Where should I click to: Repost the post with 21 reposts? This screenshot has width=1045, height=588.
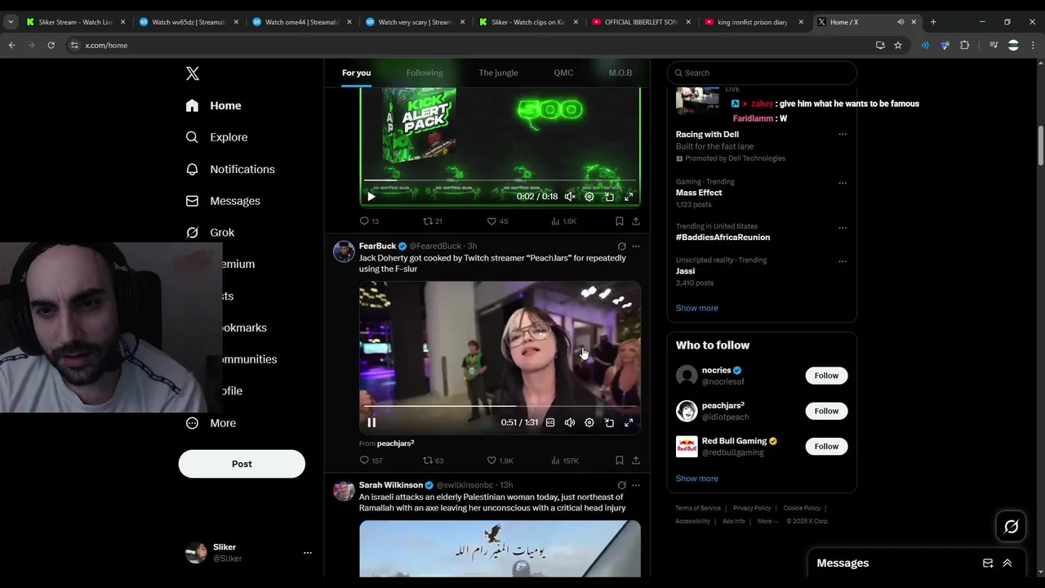(433, 221)
